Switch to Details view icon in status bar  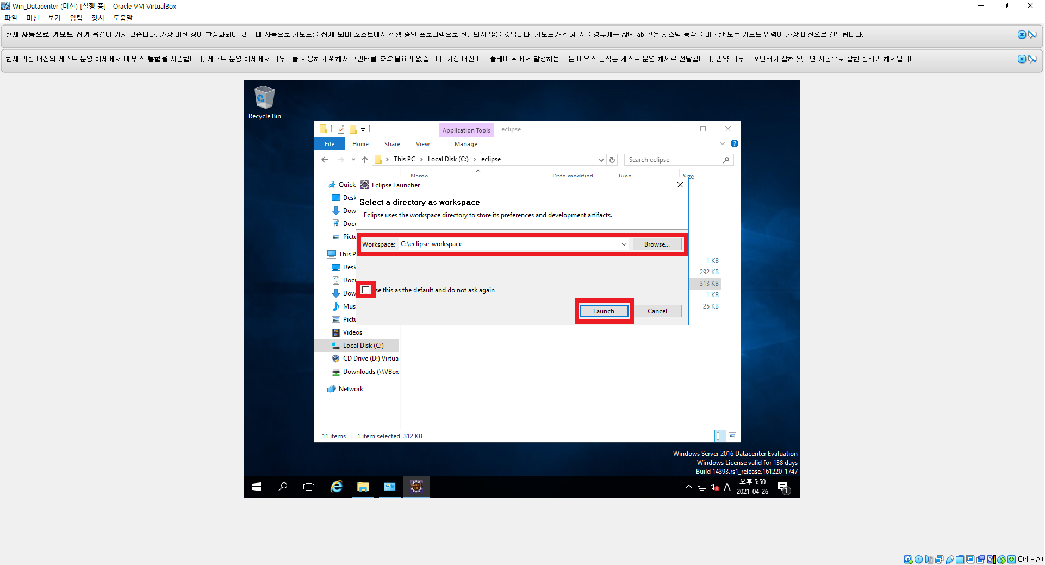point(720,436)
